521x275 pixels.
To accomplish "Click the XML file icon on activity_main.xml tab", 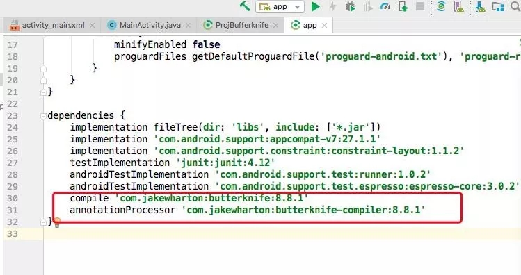I will coord(15,26).
